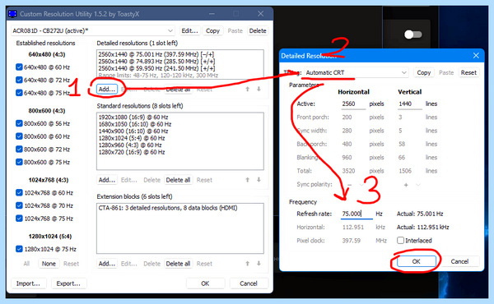
Task: Delete all extension blocks
Action: [x=178, y=264]
